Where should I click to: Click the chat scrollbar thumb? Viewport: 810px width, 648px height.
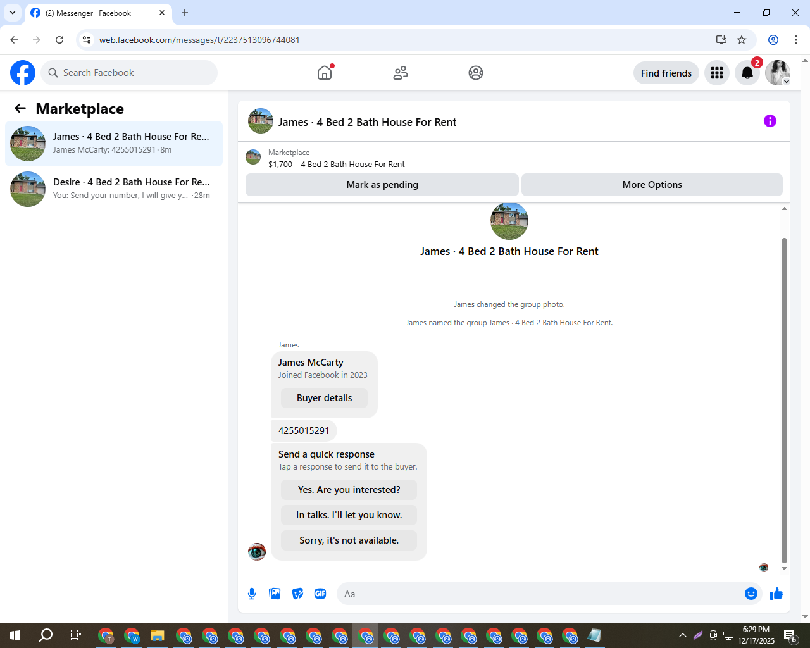(784, 400)
